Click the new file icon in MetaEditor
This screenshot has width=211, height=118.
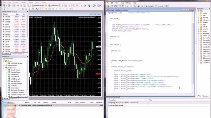pyautogui.click(x=108, y=6)
